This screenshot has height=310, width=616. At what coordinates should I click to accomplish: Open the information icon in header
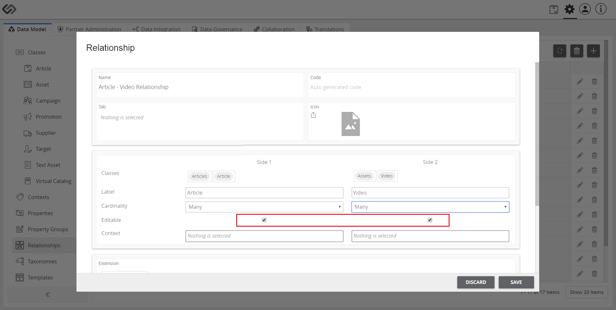coord(601,9)
